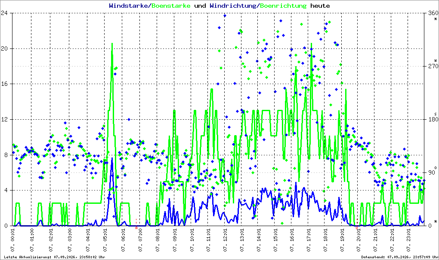Click the 'N' compass label beside 360
This screenshot has height=260, width=439.
click(436, 19)
